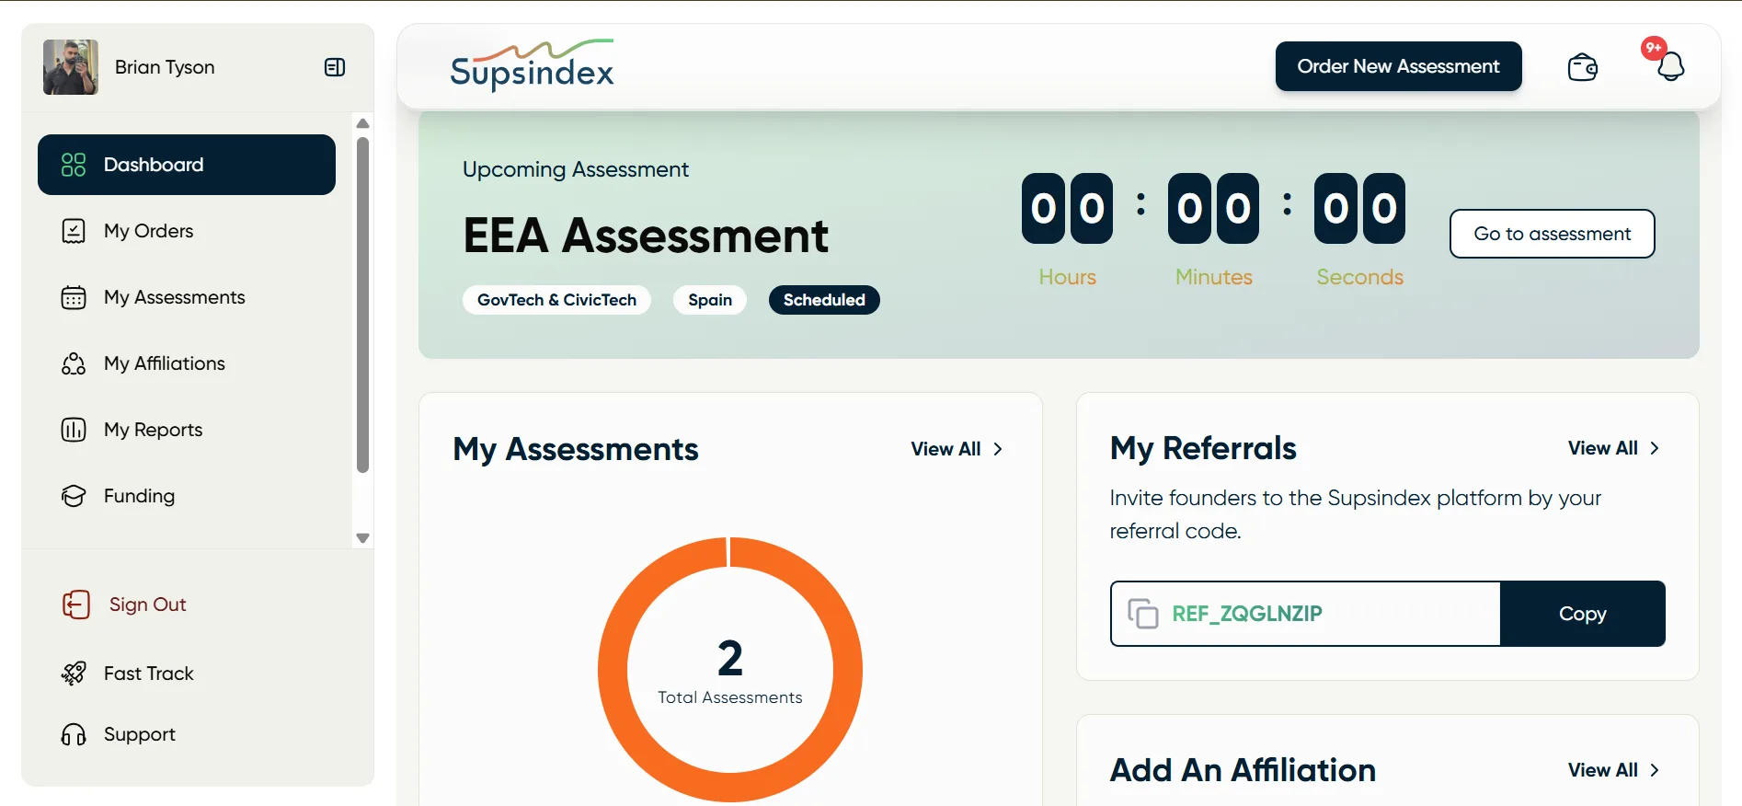Sign Out of the account
The width and height of the screenshot is (1742, 806).
147,604
